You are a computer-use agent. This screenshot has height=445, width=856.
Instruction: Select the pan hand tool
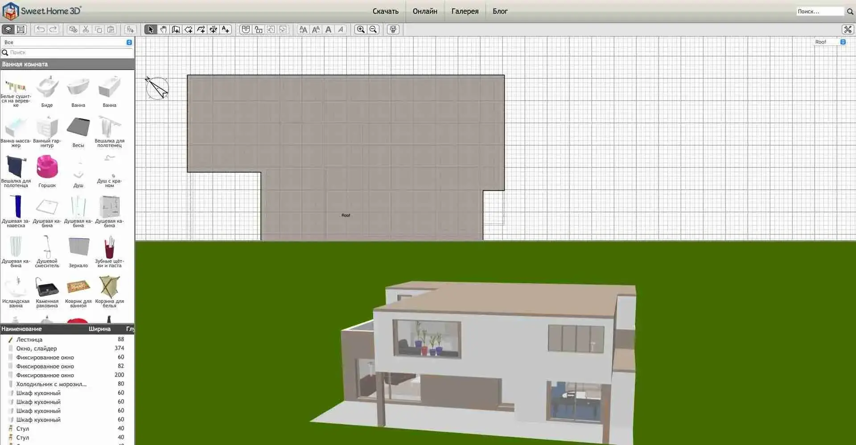point(163,29)
